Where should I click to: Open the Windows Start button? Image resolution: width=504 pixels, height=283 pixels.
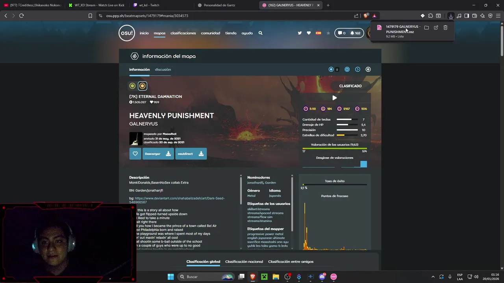pos(170,277)
